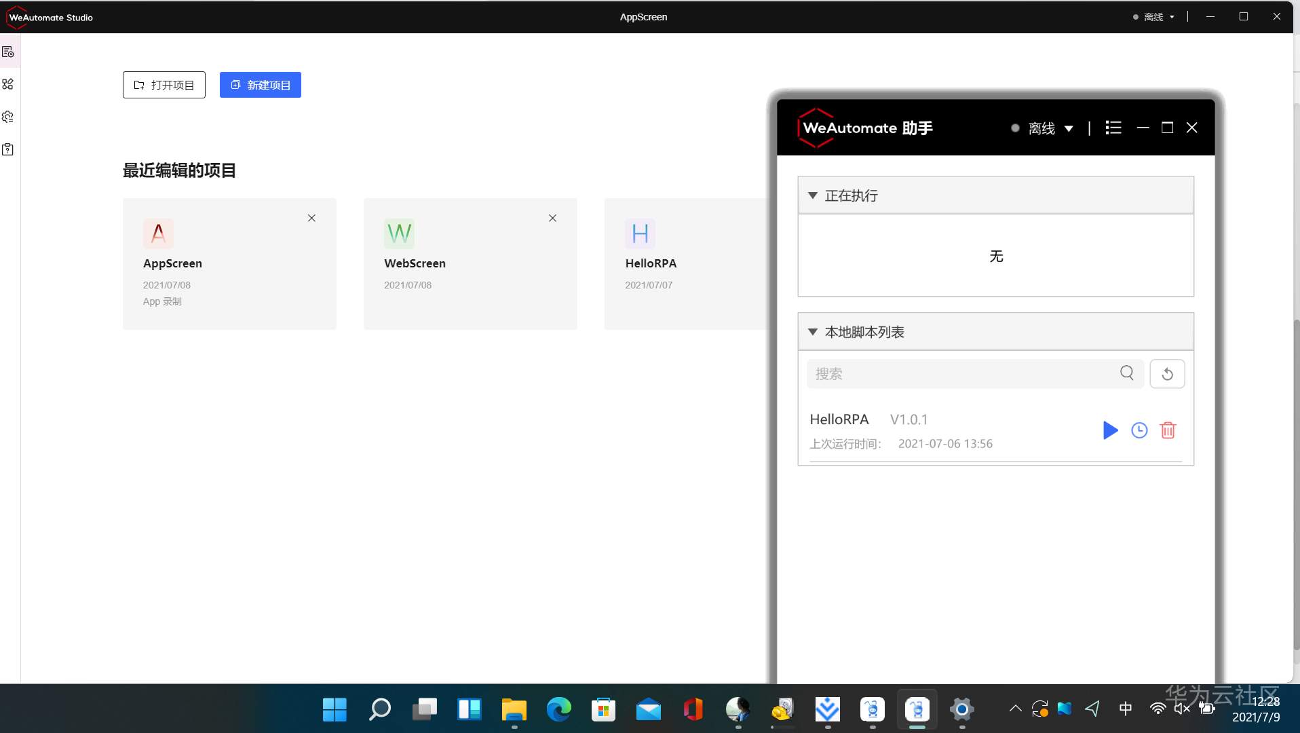Viewport: 1300px width, 733px height.
Task: Open the Windows Start menu
Action: [x=334, y=710]
